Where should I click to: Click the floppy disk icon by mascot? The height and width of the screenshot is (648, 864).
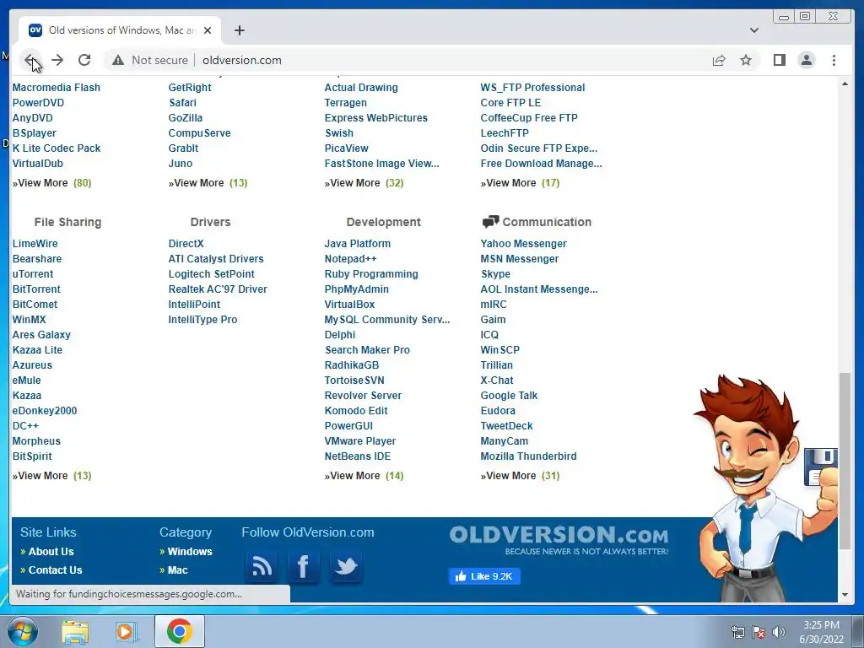pos(820,467)
